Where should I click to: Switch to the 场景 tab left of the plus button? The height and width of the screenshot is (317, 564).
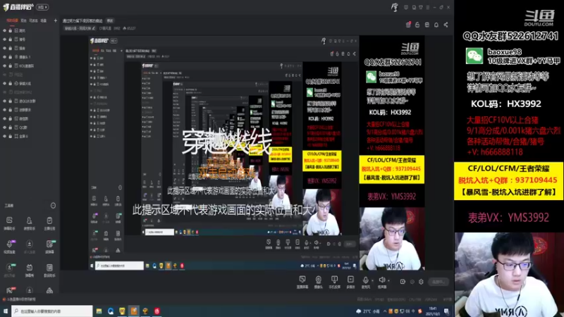coord(44,21)
